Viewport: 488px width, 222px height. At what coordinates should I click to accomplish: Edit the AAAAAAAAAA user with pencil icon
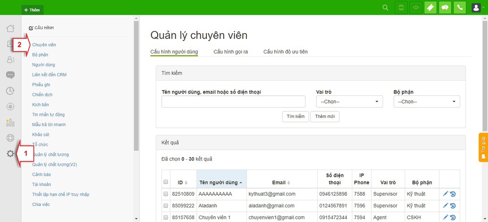click(446, 194)
